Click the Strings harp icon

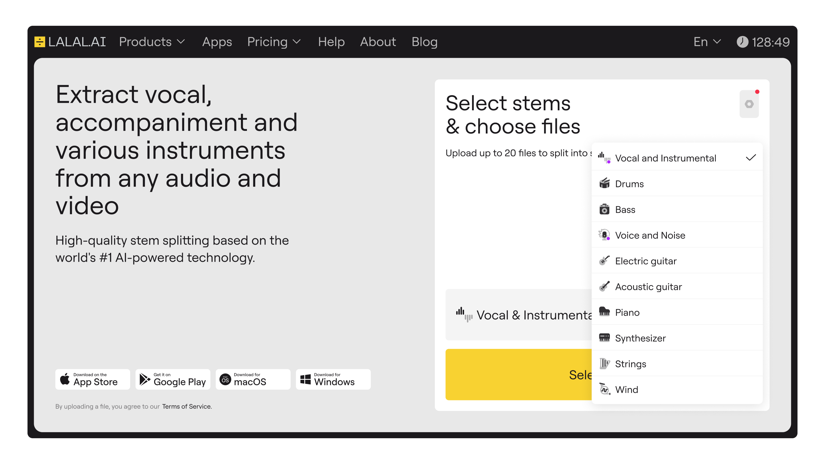pos(604,363)
